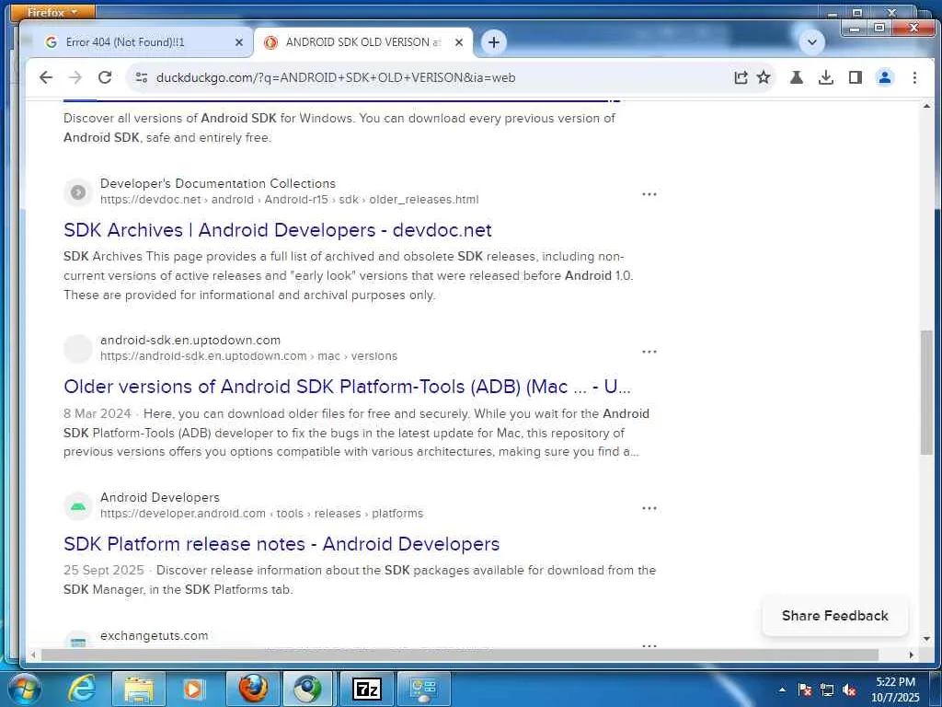Click the Action Center flag icon

[805, 690]
